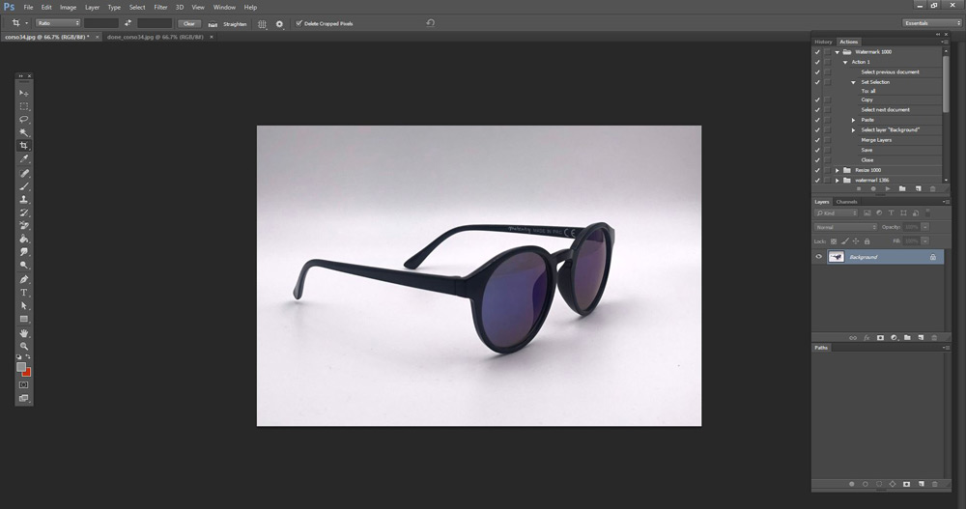Select the Eyedropper tool

coord(24,159)
